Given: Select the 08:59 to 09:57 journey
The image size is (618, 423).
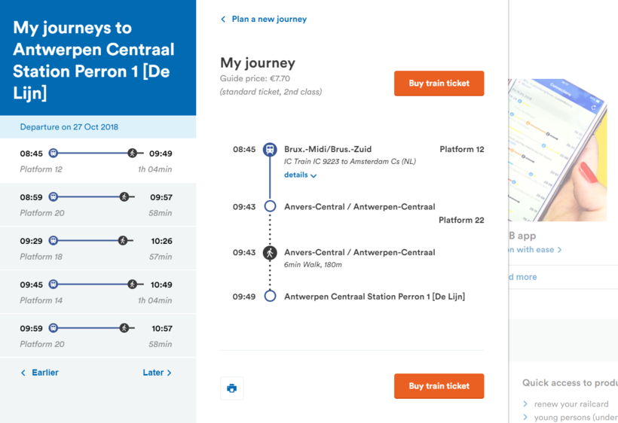Looking at the screenshot, I should [x=97, y=205].
